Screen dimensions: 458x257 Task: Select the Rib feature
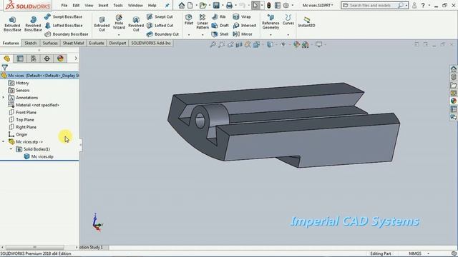point(218,17)
